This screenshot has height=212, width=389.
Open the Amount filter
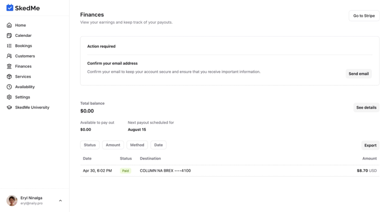113,145
